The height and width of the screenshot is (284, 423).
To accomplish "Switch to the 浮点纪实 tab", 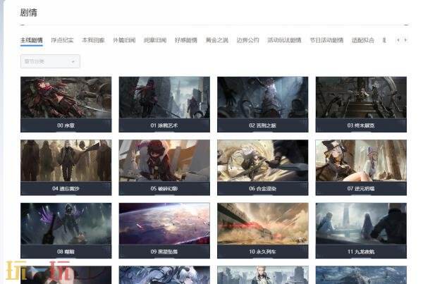I will [x=62, y=40].
